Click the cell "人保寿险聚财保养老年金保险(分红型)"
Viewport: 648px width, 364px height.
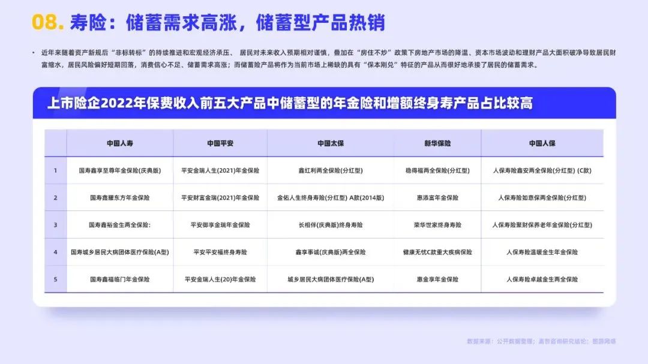pyautogui.click(x=542, y=225)
